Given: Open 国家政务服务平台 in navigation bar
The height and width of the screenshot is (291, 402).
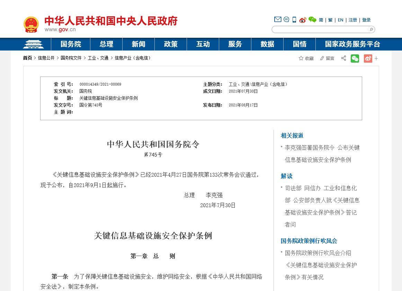Looking at the screenshot, I should (x=352, y=44).
